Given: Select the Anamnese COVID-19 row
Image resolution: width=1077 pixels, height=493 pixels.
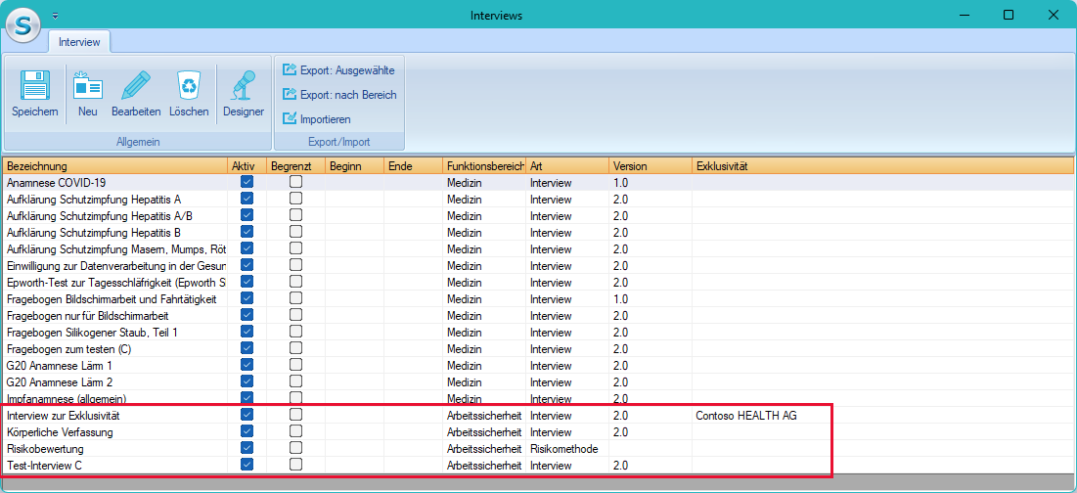Looking at the screenshot, I should [538, 183].
